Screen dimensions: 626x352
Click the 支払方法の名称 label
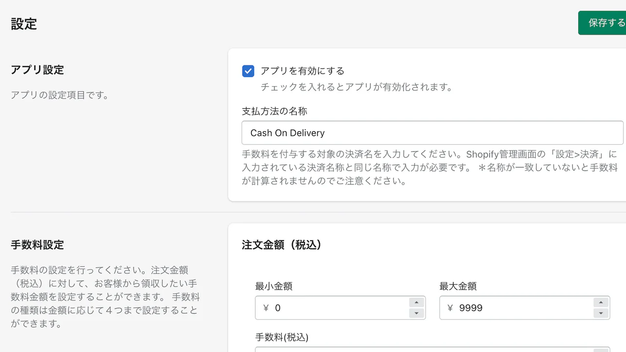pos(274,111)
